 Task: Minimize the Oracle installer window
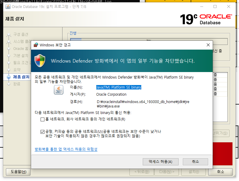202,6
